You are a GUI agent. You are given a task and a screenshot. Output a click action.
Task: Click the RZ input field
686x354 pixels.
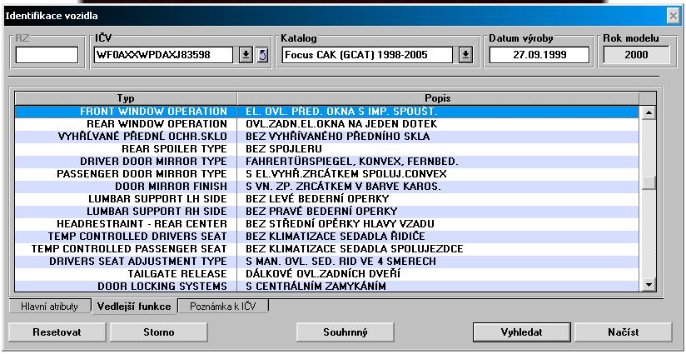coord(46,55)
